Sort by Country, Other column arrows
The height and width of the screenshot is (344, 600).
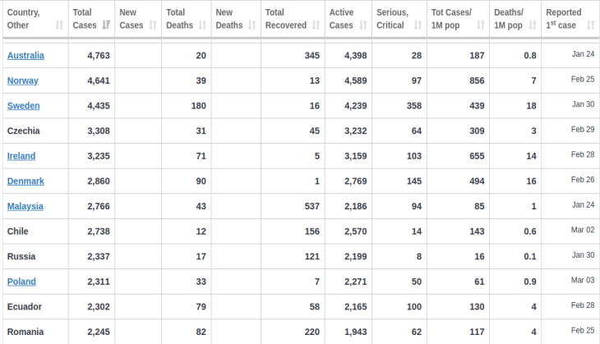pos(59,25)
